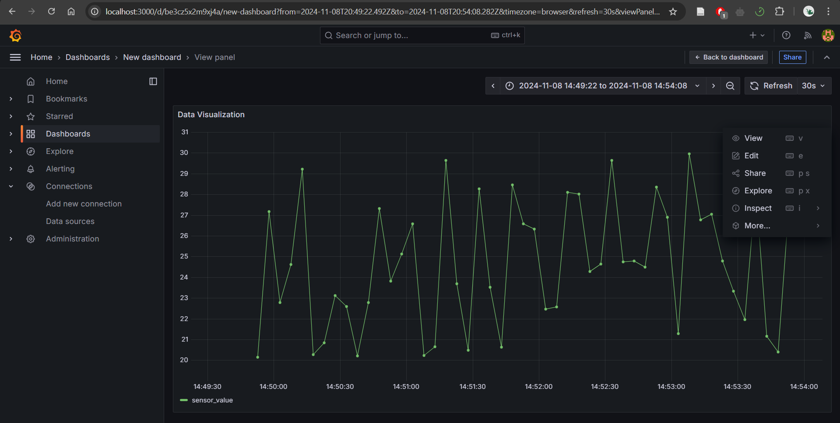This screenshot has width=840, height=423.
Task: Open the Grafana home logo
Action: [x=16, y=35]
